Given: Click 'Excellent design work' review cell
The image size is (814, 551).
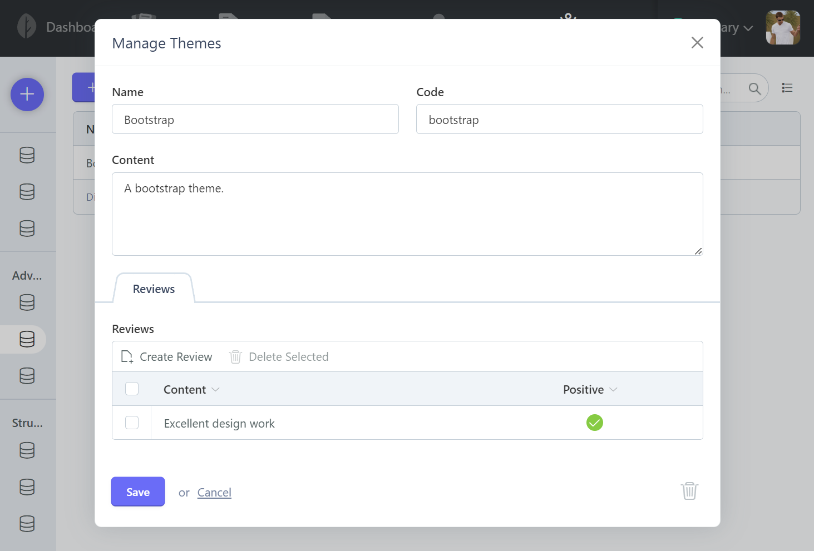Looking at the screenshot, I should tap(219, 424).
